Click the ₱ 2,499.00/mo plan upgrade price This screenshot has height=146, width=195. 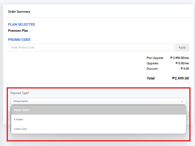(x=179, y=58)
